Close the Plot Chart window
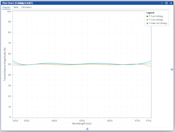Screen dimensions: 175x132 tap(171, 3)
